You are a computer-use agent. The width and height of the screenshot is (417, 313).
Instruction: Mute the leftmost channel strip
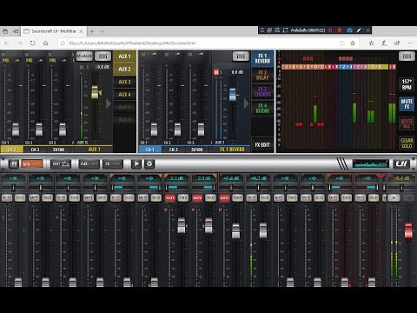pos(7,198)
